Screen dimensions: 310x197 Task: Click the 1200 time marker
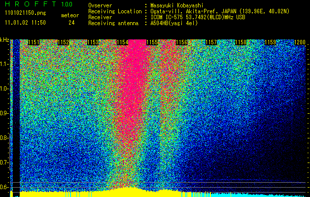(300, 42)
